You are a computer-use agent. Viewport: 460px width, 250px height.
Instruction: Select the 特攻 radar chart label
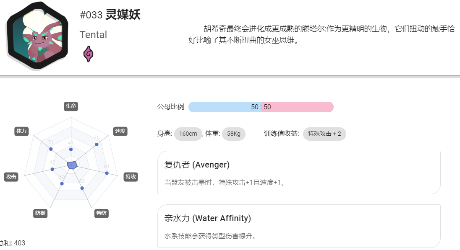pos(131,177)
